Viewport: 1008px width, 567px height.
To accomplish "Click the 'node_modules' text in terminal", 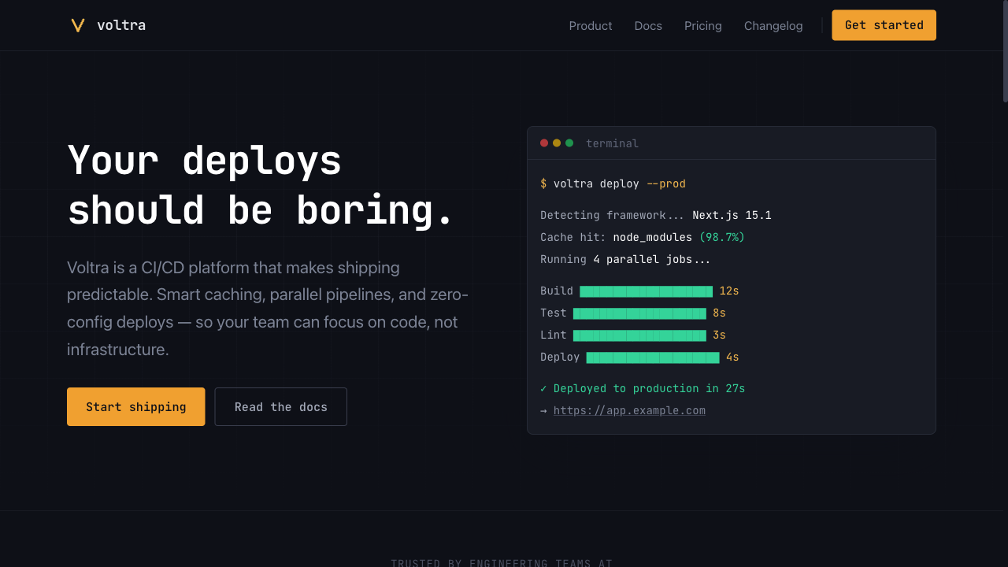I will (x=653, y=237).
